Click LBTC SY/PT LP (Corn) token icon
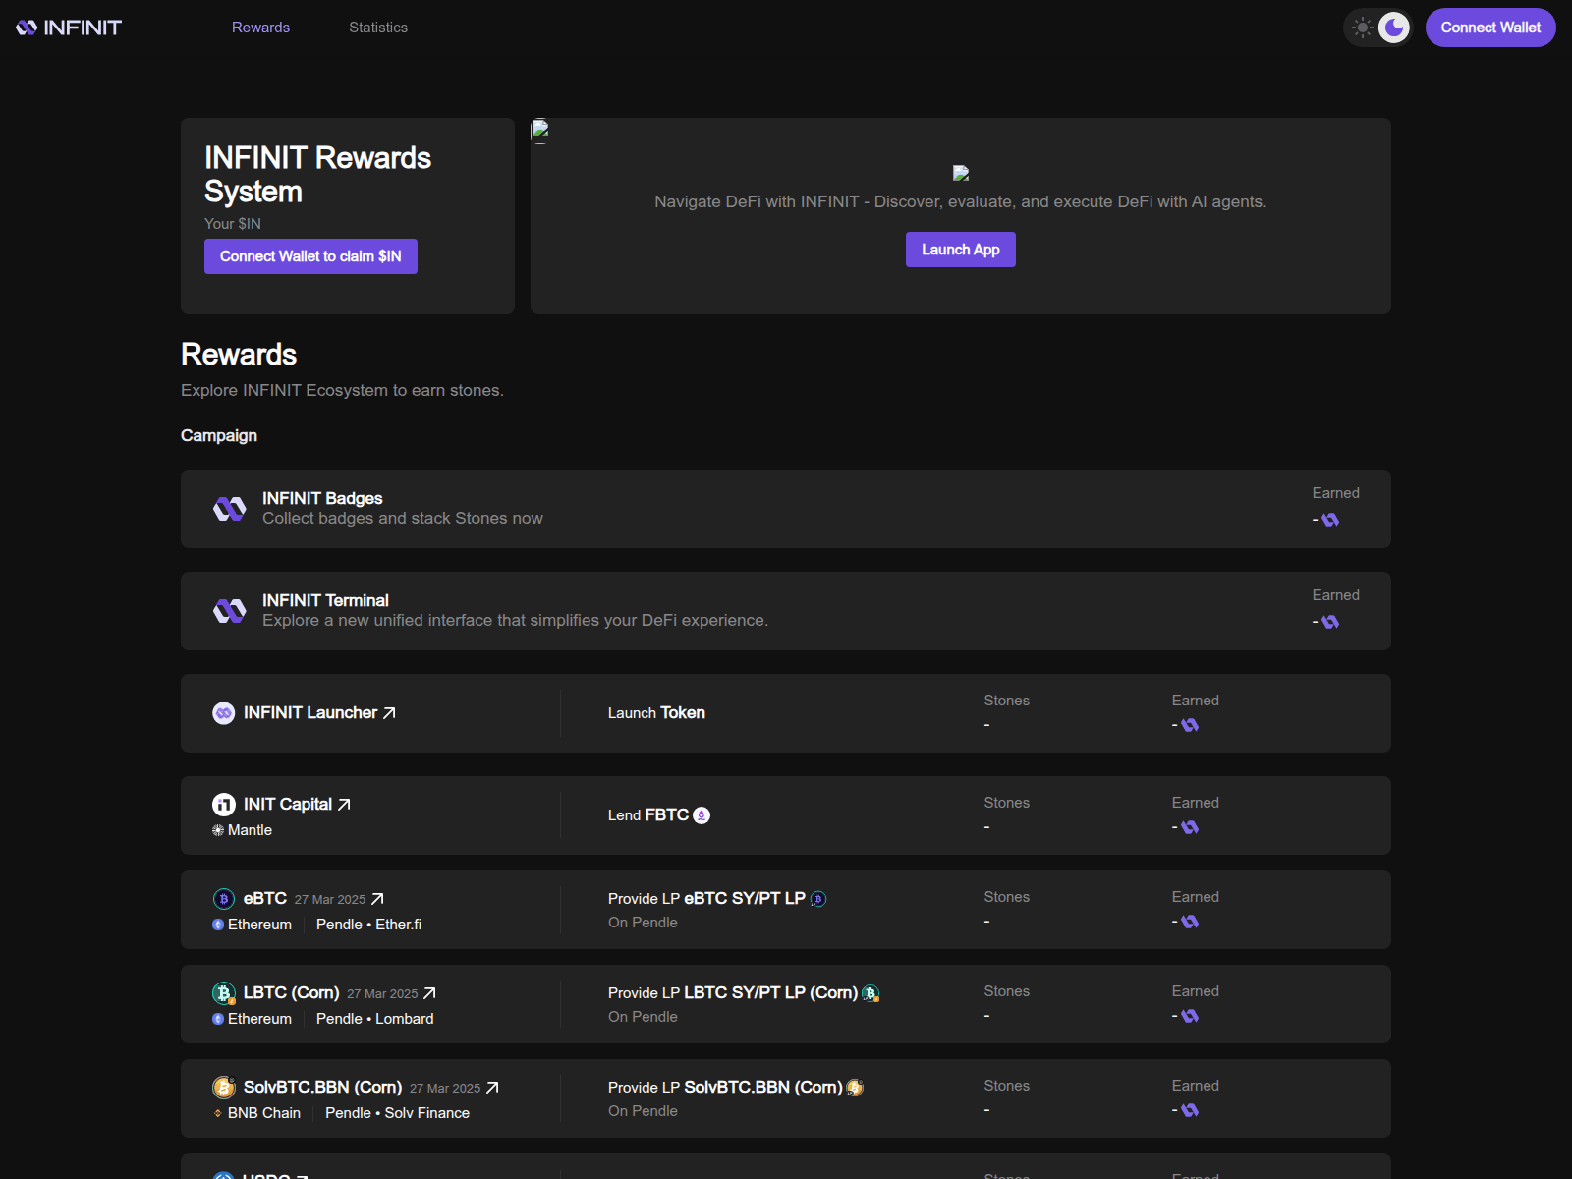Viewport: 1572px width, 1179px height. pyautogui.click(x=870, y=993)
